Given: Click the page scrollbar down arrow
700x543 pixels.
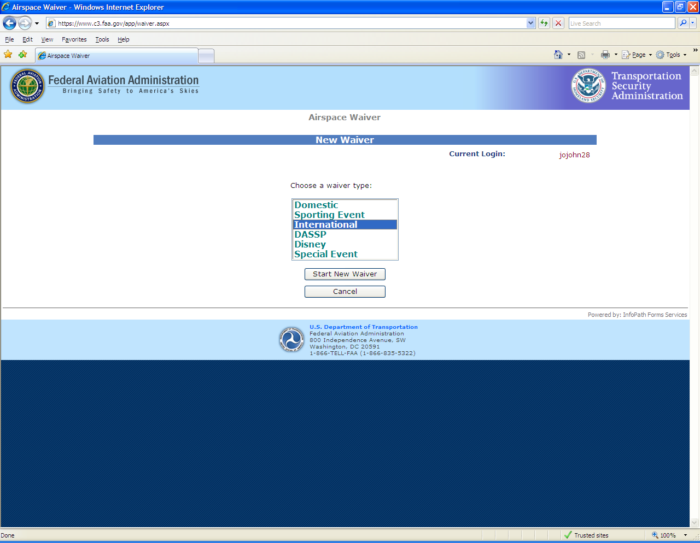Looking at the screenshot, I should [x=695, y=523].
